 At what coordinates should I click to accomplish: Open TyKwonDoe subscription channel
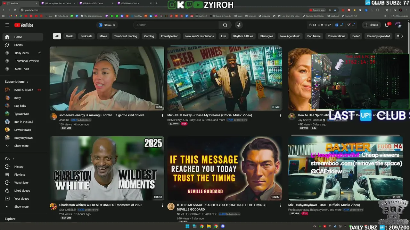[x=22, y=114]
